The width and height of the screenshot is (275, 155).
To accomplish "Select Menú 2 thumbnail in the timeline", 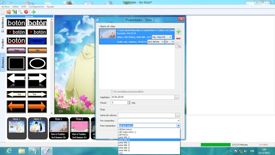I will point(38,128).
